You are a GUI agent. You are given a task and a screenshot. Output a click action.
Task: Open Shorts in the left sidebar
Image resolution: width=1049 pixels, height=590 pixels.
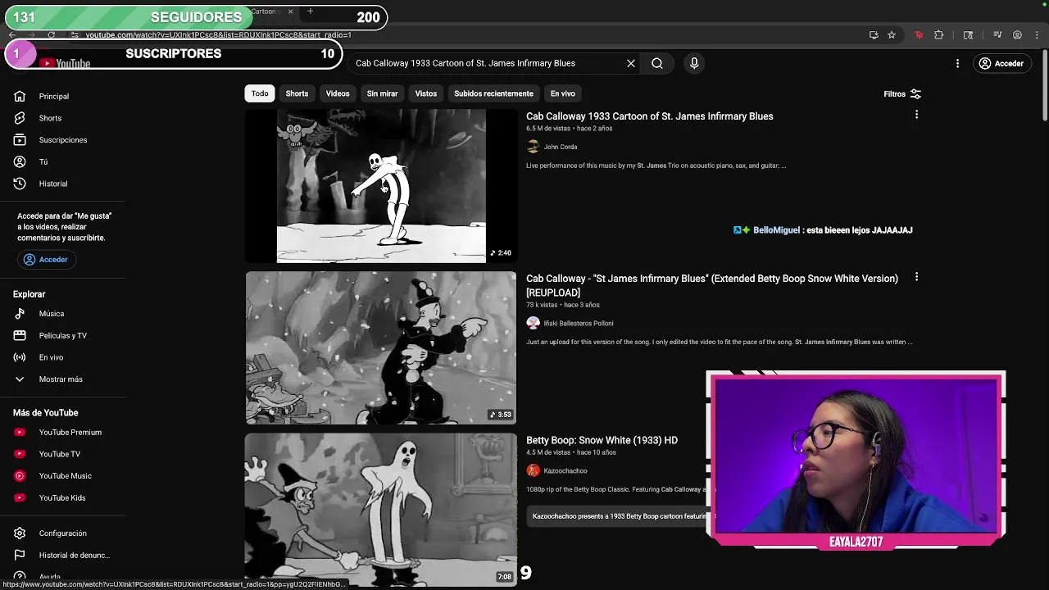(50, 118)
